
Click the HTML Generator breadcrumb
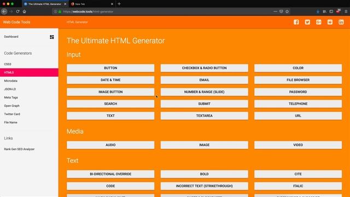coord(77,22)
